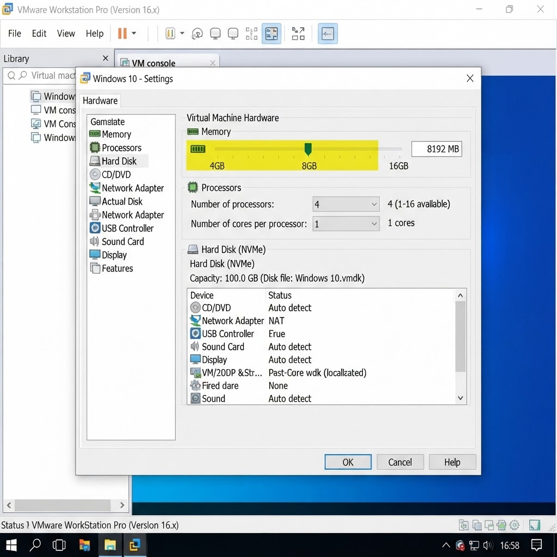The image size is (557, 557).
Task: Click the yellow send-keys toolbar icon
Action: pyautogui.click(x=170, y=34)
